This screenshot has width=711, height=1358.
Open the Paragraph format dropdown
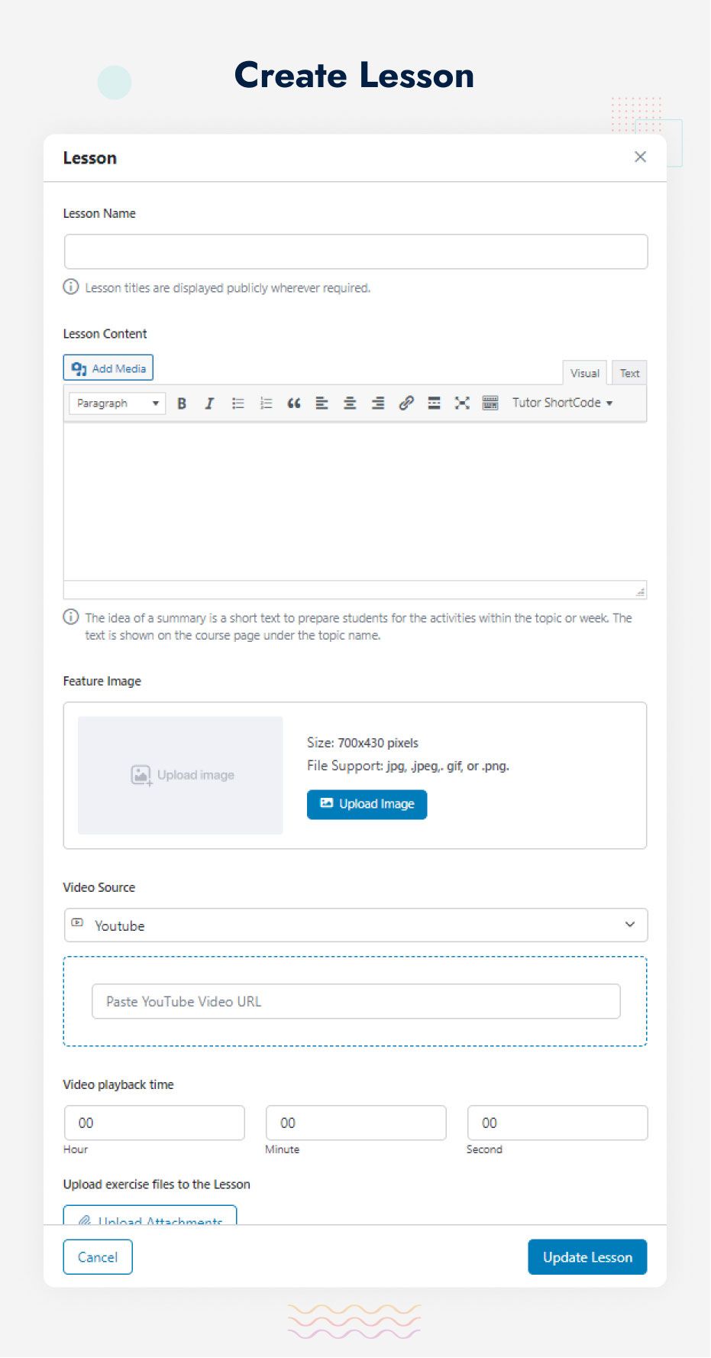(117, 404)
